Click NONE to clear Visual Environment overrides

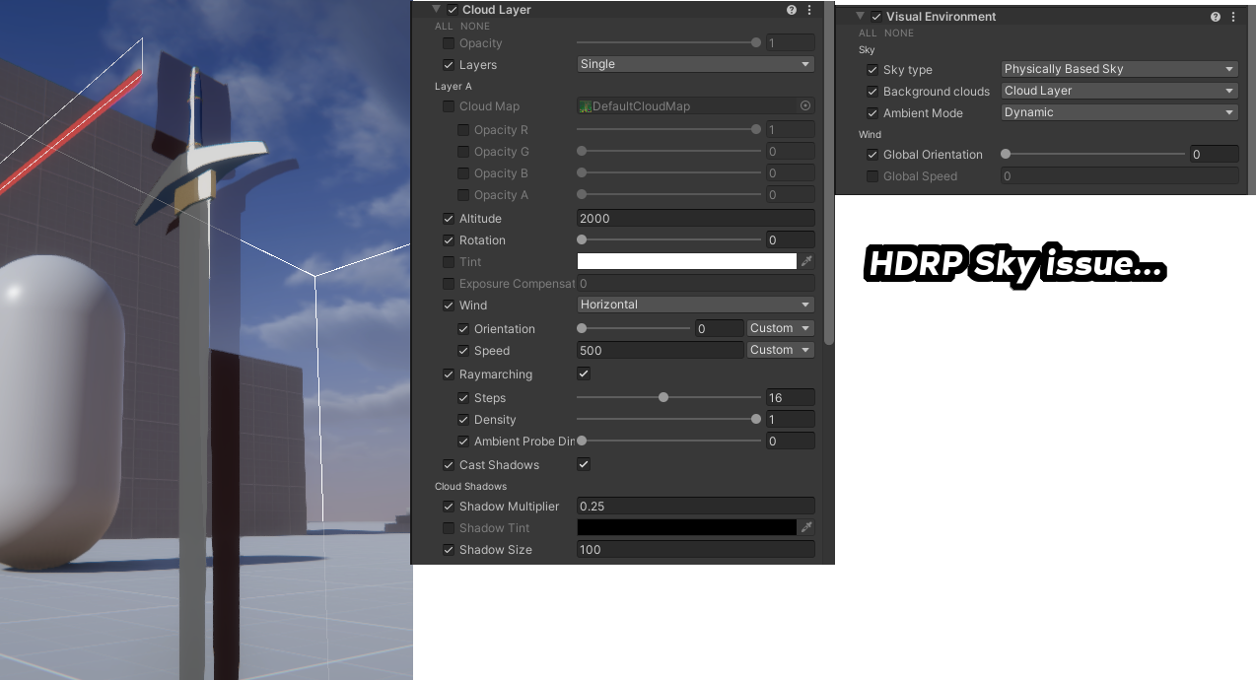[x=898, y=33]
